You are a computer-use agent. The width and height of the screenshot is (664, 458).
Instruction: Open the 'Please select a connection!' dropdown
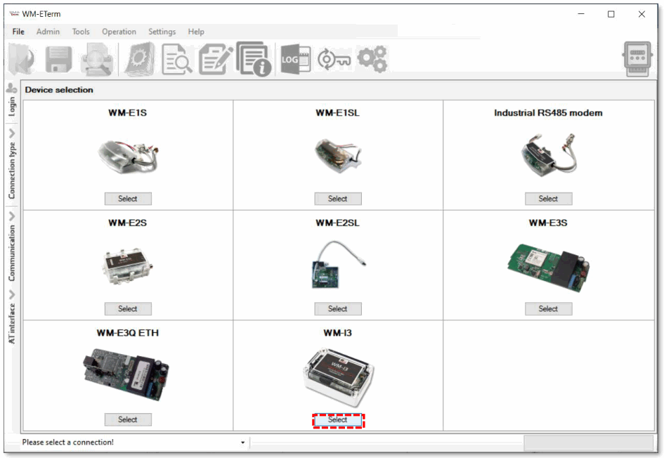pyautogui.click(x=242, y=443)
